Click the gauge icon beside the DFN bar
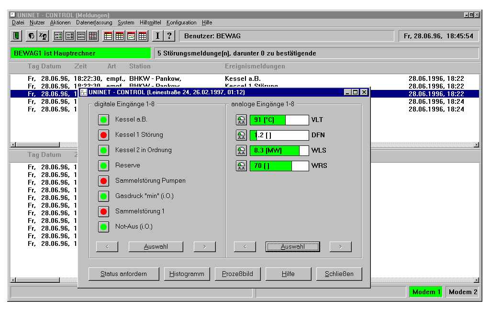490x309 pixels. tap(241, 135)
